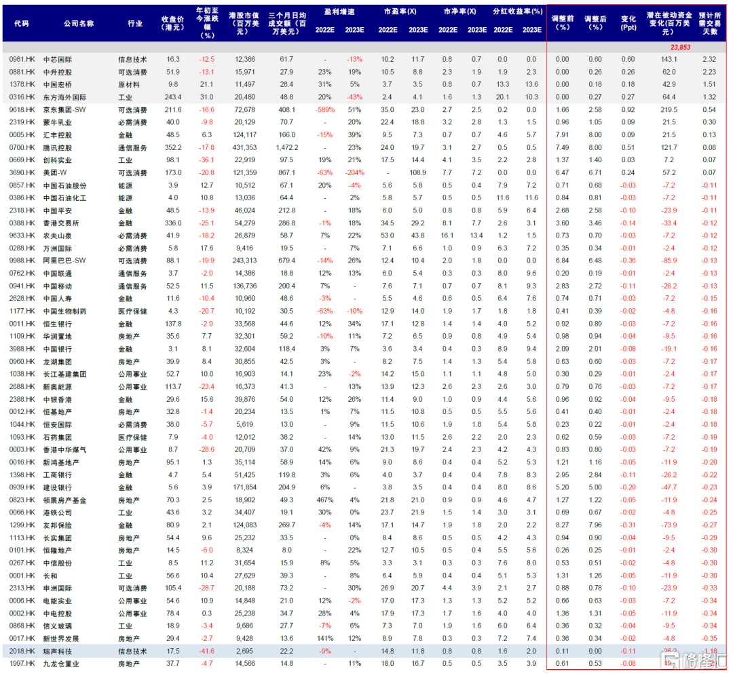733x676 pixels.
Task: Click company name 新世界发展
Action: pyautogui.click(x=61, y=639)
